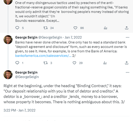Open more options for the Jan 7 reply tweet
The image size is (133, 121).
127,37
